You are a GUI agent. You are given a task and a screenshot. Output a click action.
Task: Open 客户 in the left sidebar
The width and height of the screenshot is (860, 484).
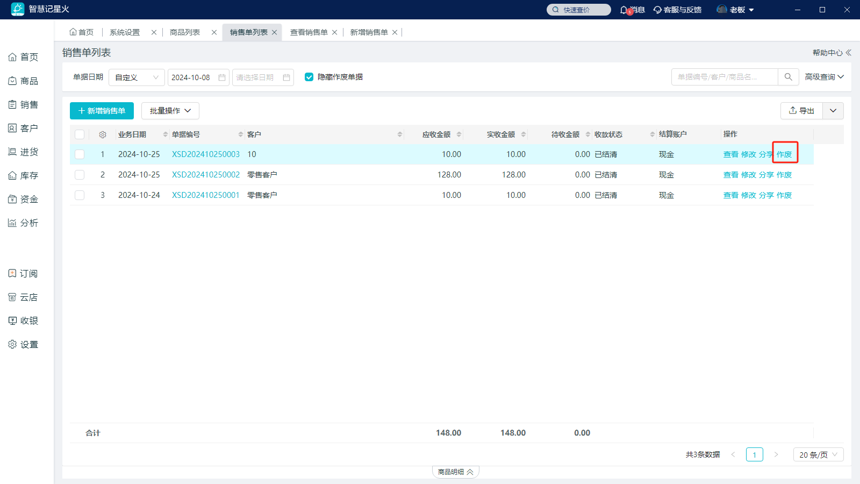coord(23,128)
